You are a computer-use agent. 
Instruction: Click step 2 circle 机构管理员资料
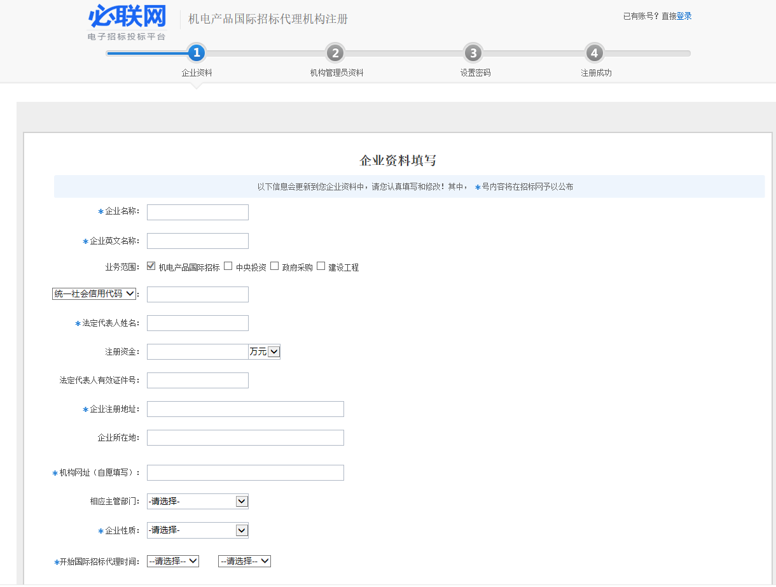335,53
